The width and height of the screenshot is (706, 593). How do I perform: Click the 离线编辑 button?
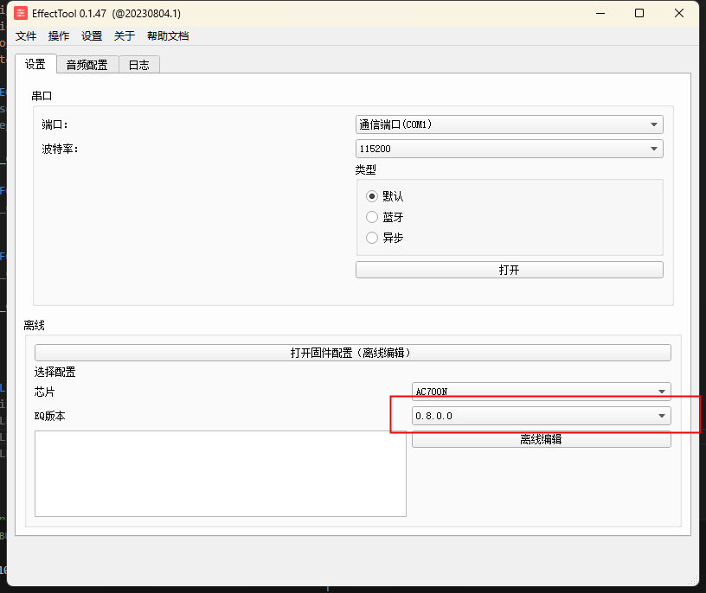click(542, 439)
